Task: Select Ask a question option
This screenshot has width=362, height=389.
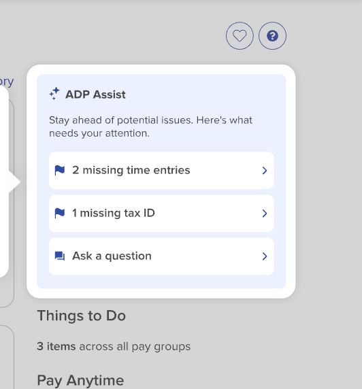Action: coord(161,256)
